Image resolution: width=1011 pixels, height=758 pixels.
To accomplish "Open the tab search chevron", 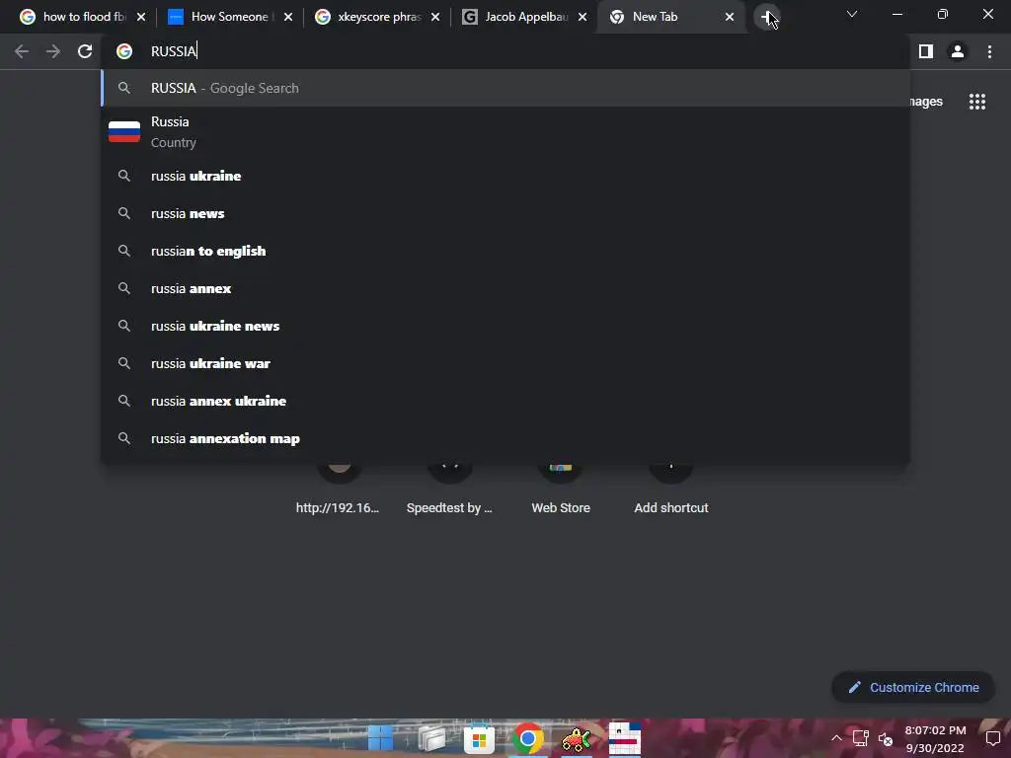I will pyautogui.click(x=852, y=14).
